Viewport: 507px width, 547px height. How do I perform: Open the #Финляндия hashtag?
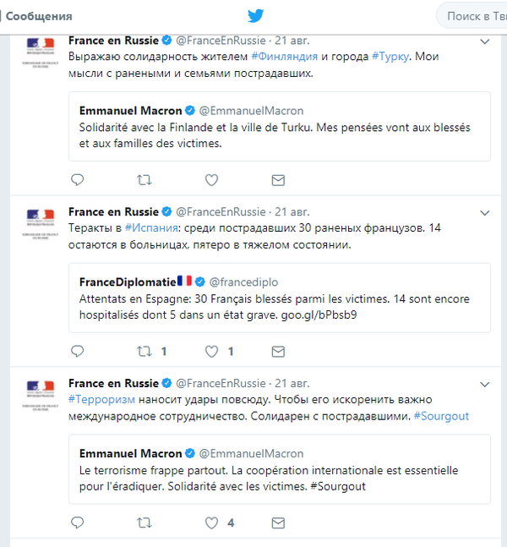[285, 57]
